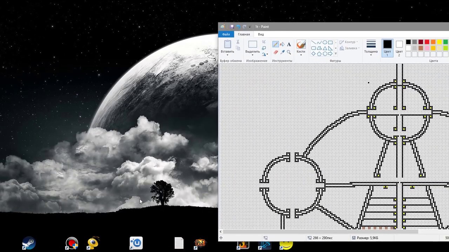Viewport: 449px width, 252px height.
Task: Pick the orange color swatch
Action: pyautogui.click(x=433, y=42)
